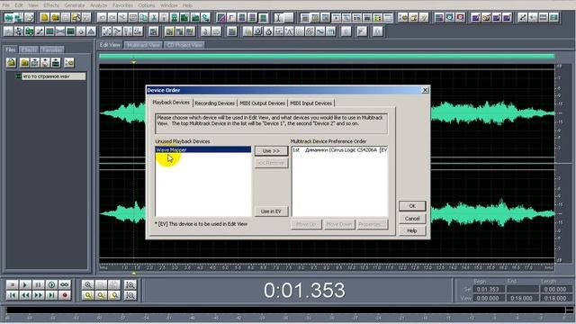Click the first folder icon in the Files panel
The height and width of the screenshot is (324, 576).
point(11,62)
